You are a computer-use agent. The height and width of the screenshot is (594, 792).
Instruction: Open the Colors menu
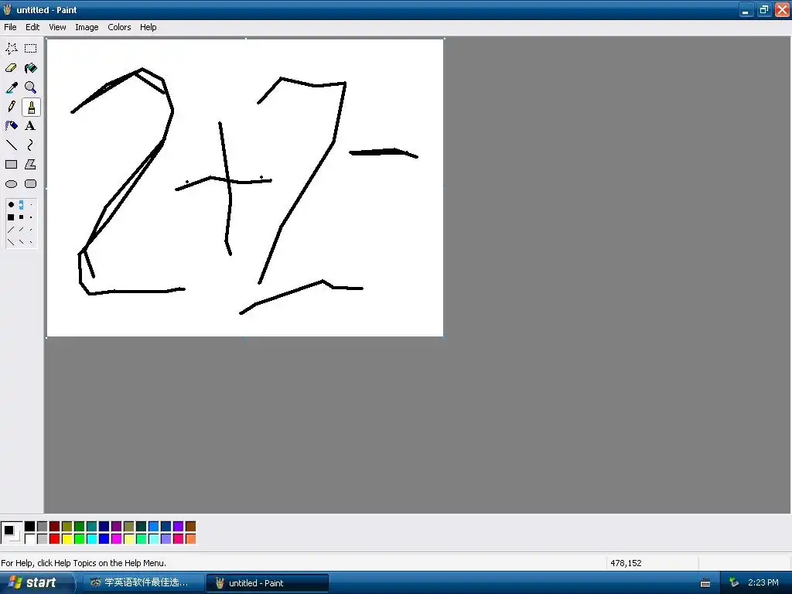point(119,27)
